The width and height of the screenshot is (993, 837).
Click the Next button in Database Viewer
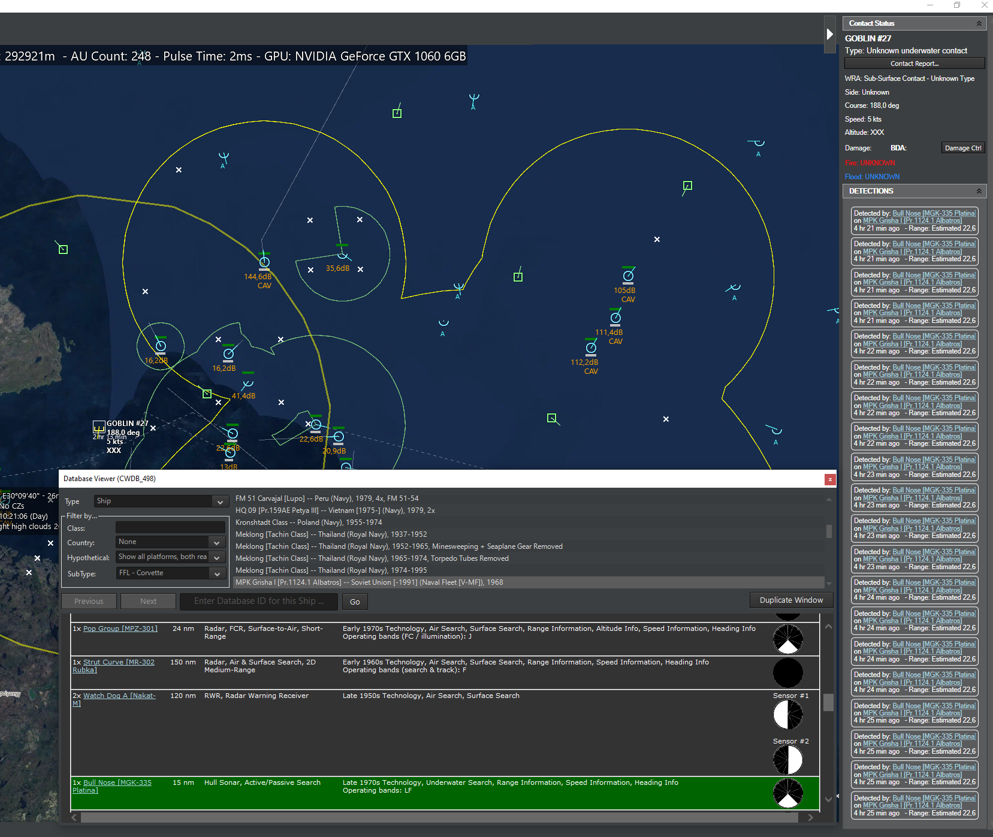tap(149, 602)
